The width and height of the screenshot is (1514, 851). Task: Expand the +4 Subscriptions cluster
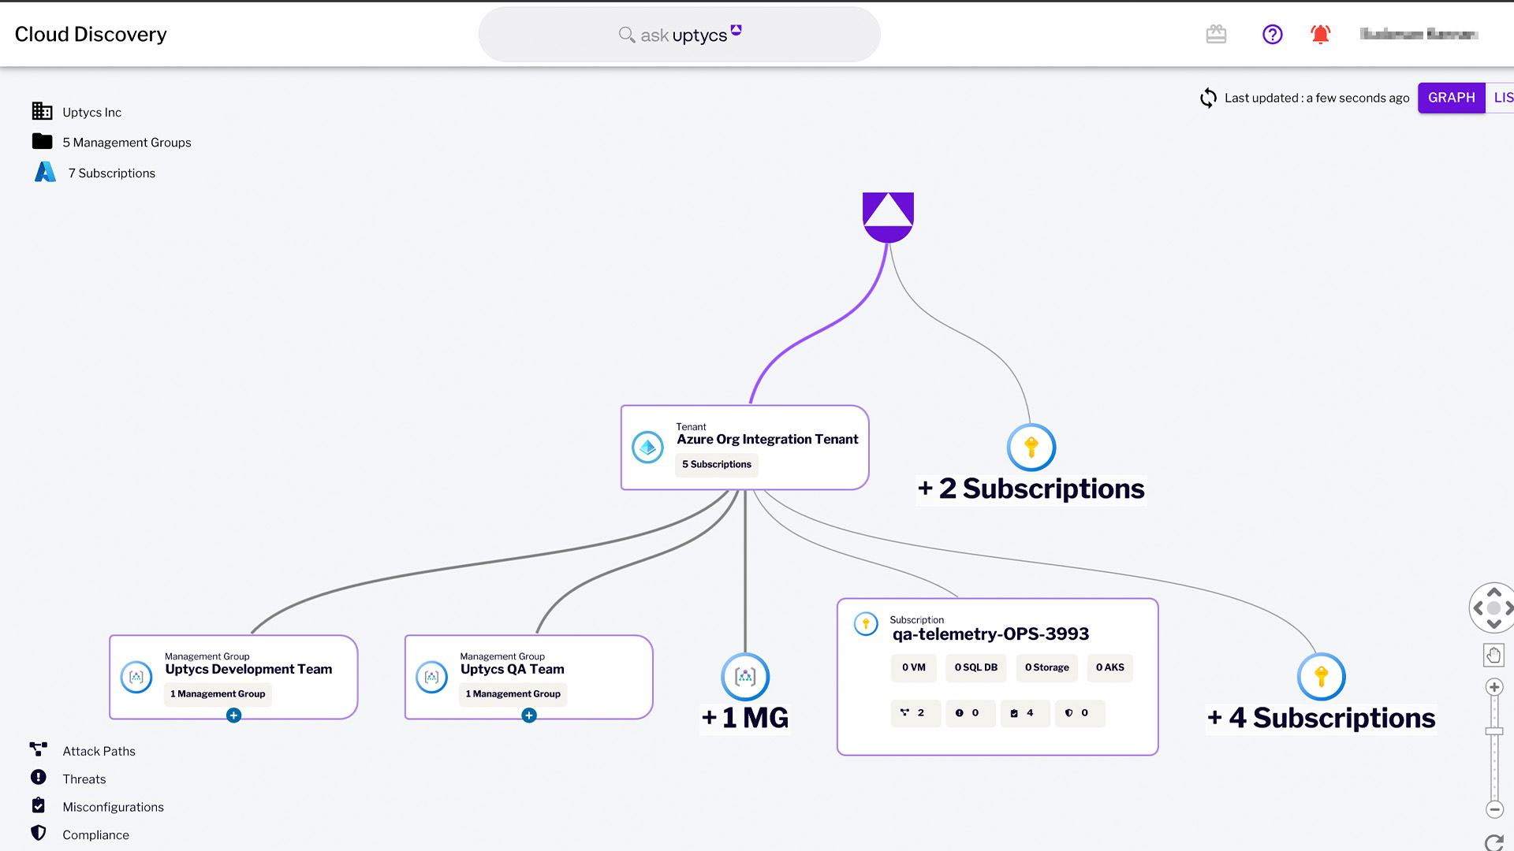coord(1321,676)
